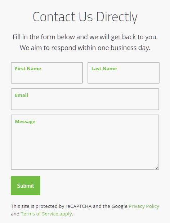Viewport: 170px width, 223px height.
Task: Click the green Submit button
Action: click(x=26, y=186)
